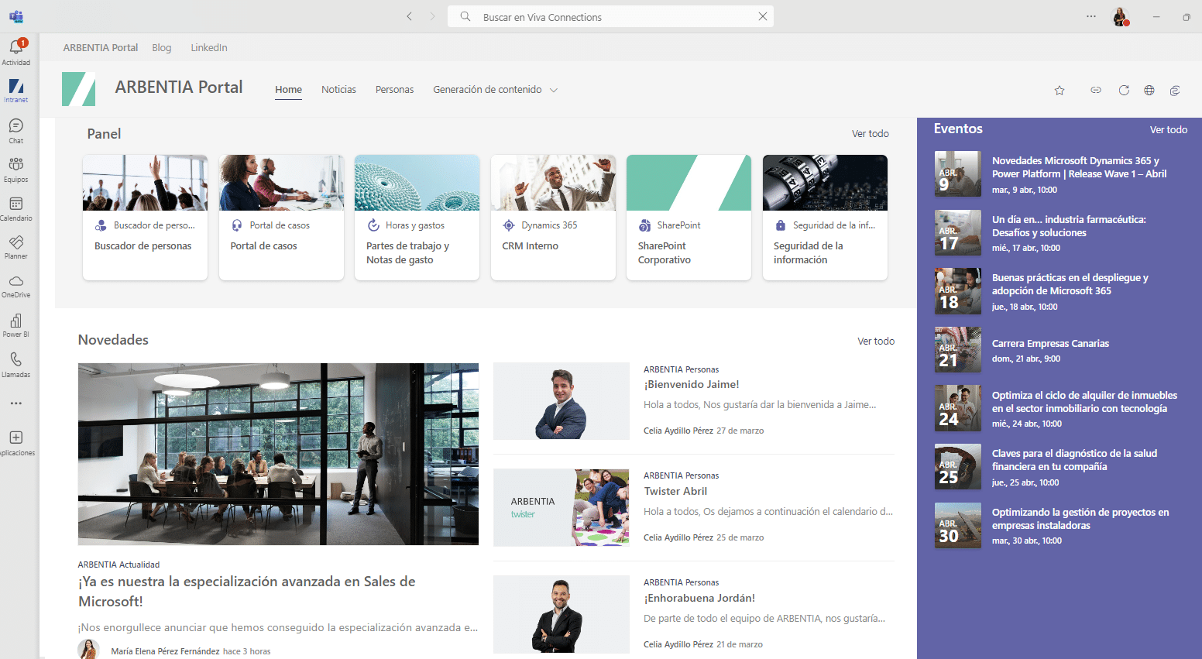
Task: Go forward with the right arrow
Action: 433,16
